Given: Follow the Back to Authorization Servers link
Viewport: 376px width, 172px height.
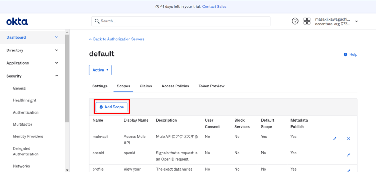Looking at the screenshot, I should click(x=117, y=39).
